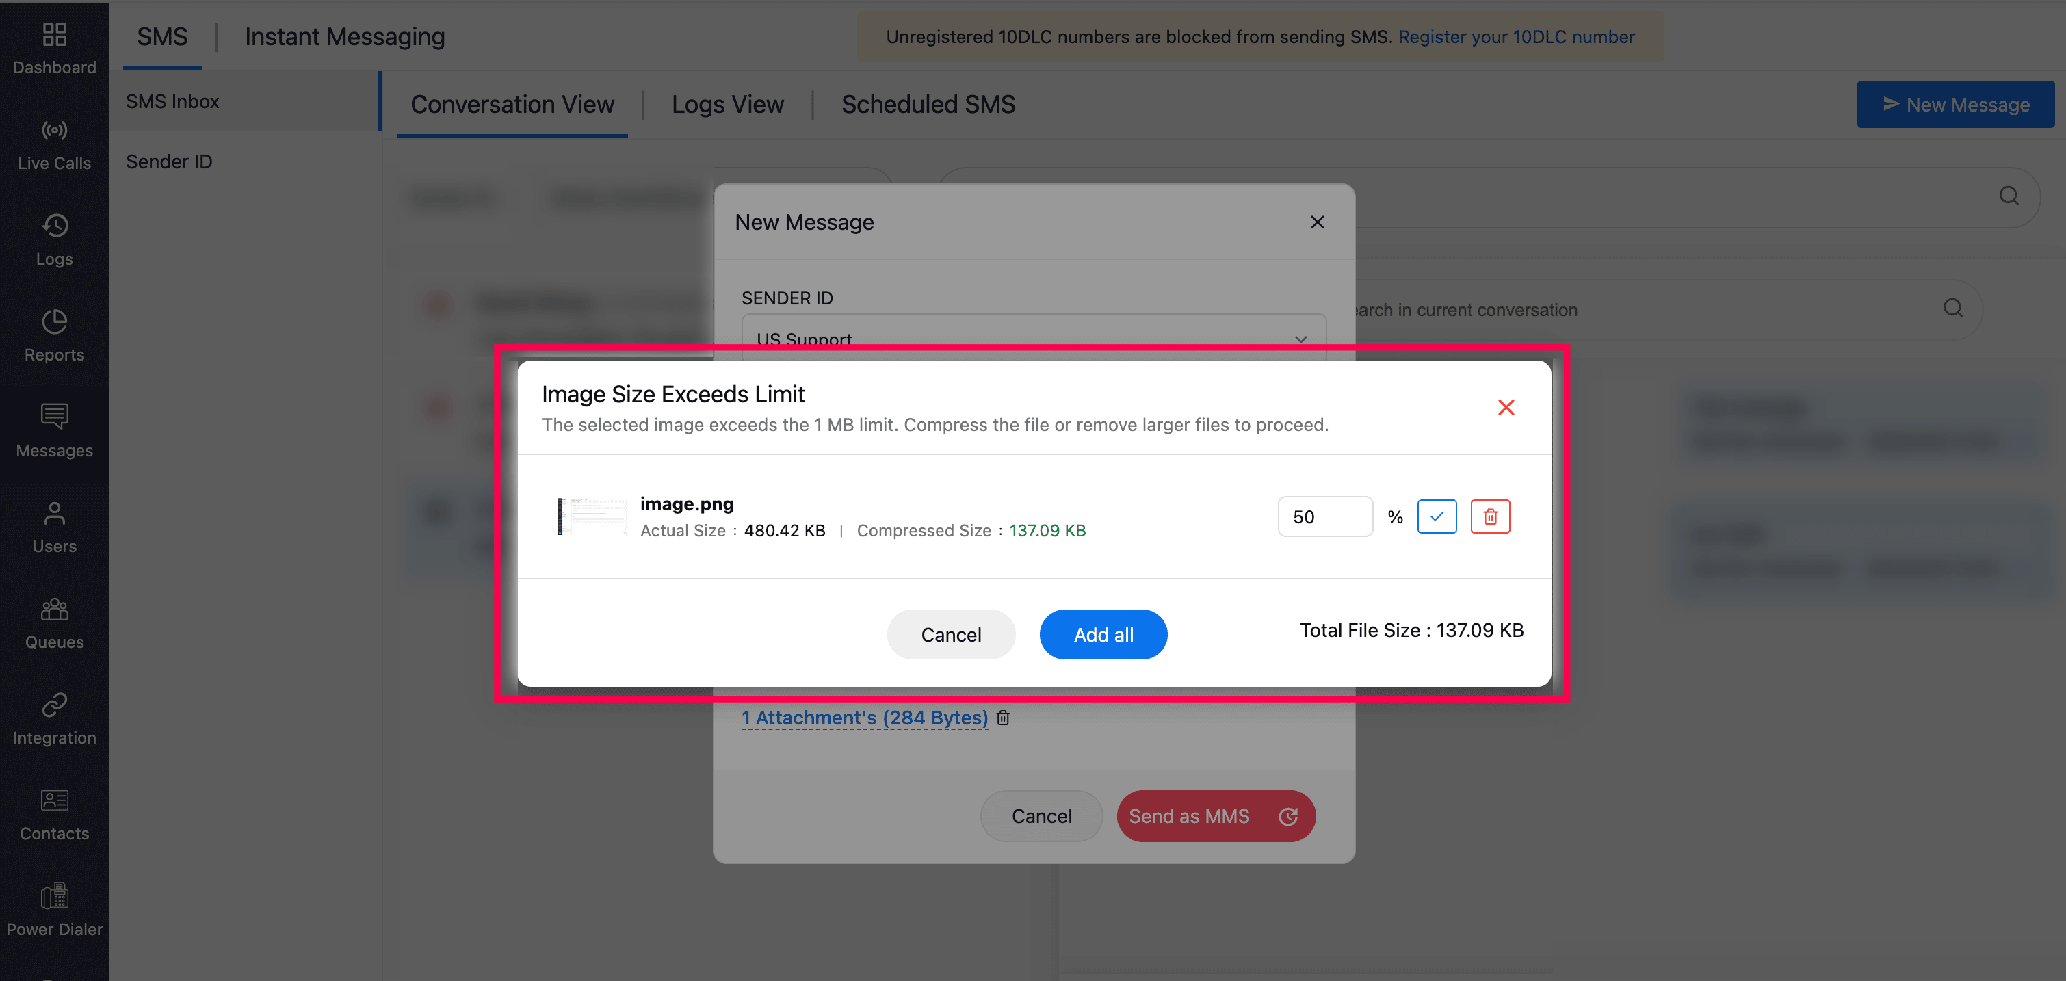
Task: Click the compression percentage input field
Action: tap(1324, 516)
